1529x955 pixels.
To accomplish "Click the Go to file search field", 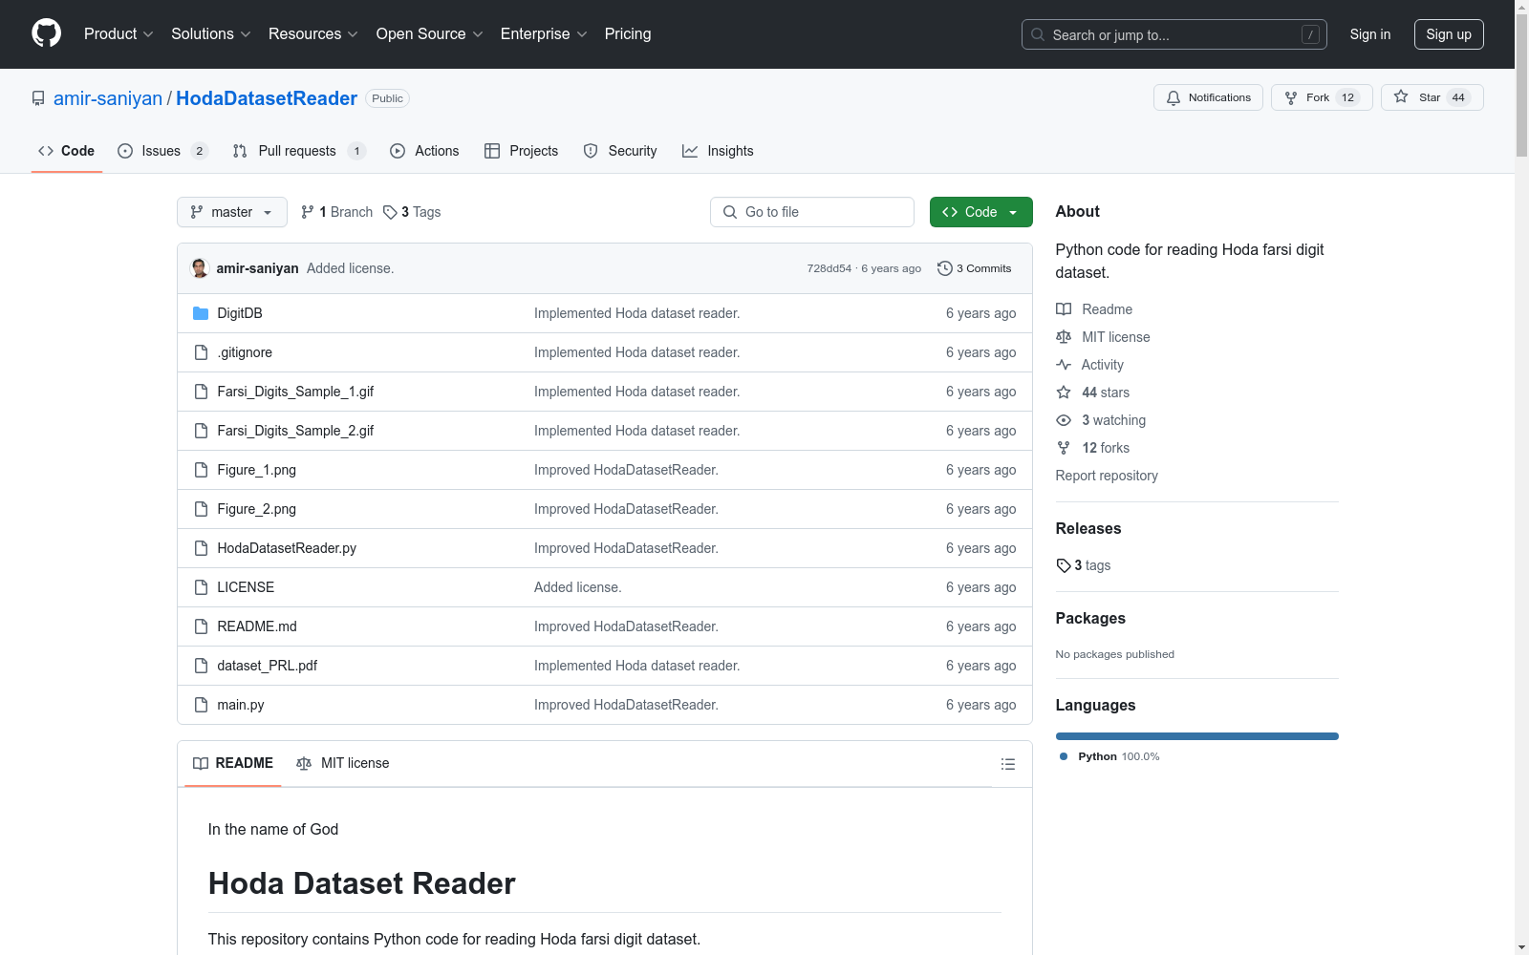I will click(x=812, y=212).
